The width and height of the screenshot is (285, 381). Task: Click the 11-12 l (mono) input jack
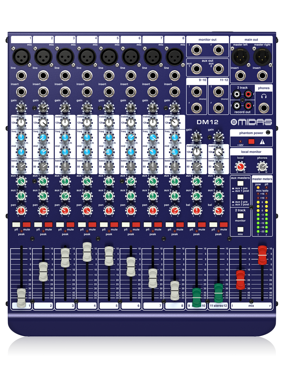tap(218, 92)
